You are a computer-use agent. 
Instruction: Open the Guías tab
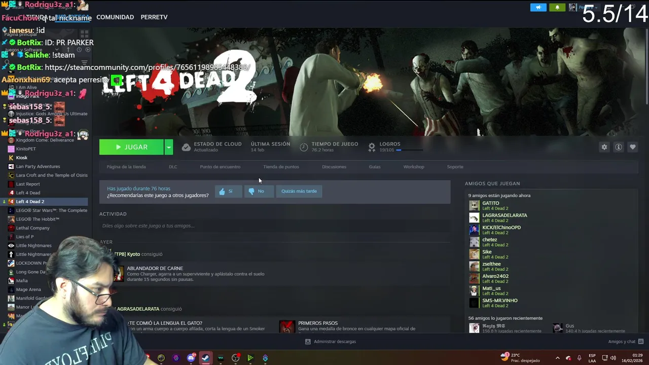coord(375,167)
